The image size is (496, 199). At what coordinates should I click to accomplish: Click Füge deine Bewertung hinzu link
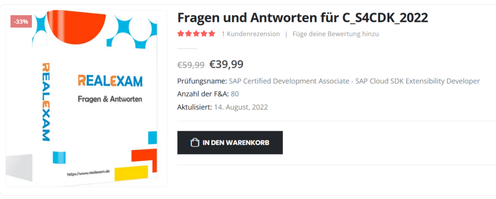tap(336, 34)
